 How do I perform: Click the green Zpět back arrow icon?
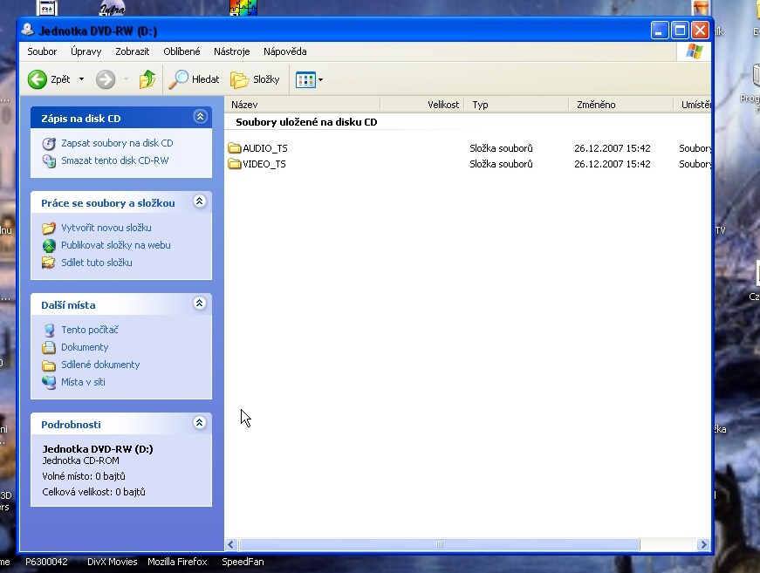point(38,79)
